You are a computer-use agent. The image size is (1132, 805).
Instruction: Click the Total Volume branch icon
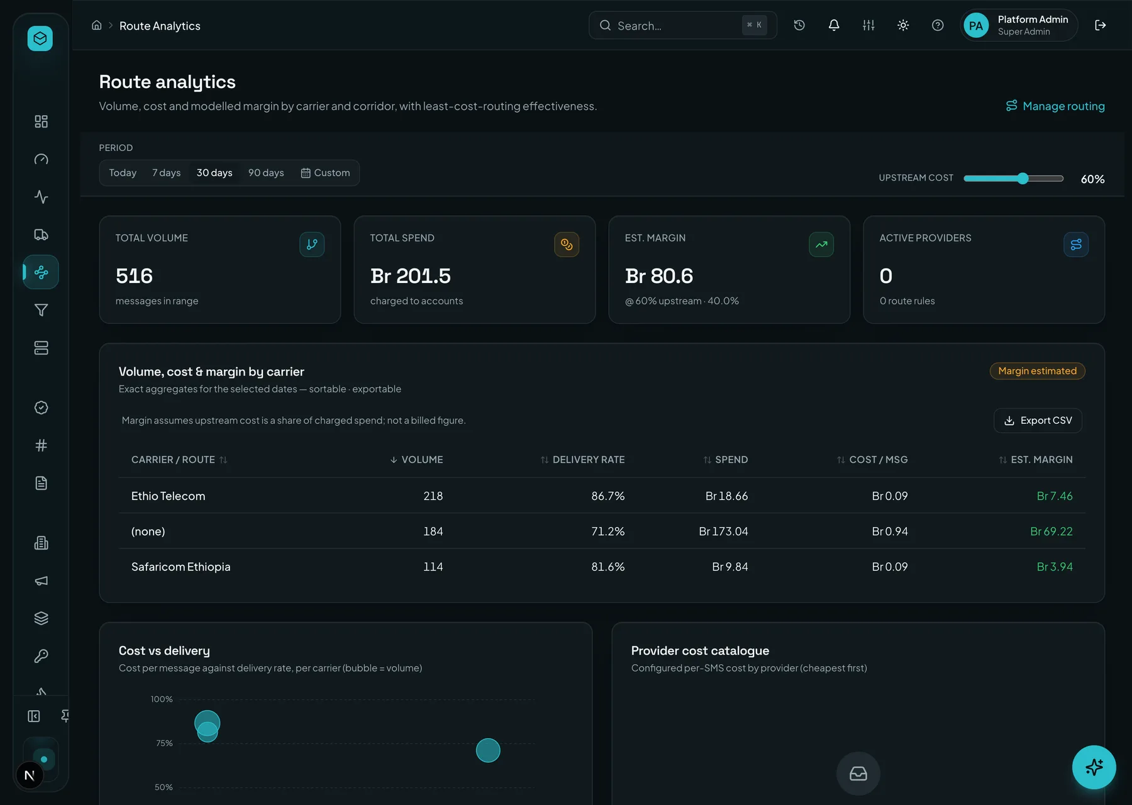coord(312,245)
